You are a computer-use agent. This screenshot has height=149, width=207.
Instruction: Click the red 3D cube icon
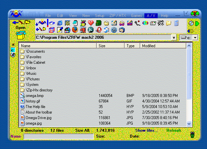click(x=52, y=30)
